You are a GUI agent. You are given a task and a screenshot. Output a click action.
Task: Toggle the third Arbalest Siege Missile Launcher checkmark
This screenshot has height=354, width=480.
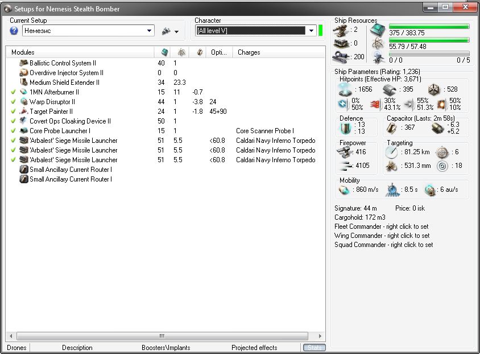coord(13,159)
